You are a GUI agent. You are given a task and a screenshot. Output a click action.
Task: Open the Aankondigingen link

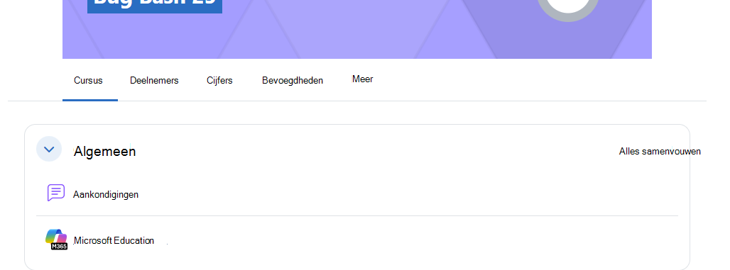coord(106,194)
